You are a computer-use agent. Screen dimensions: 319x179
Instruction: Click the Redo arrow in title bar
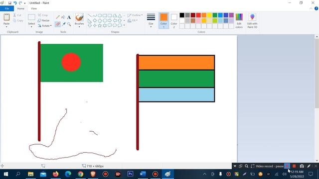20,3
